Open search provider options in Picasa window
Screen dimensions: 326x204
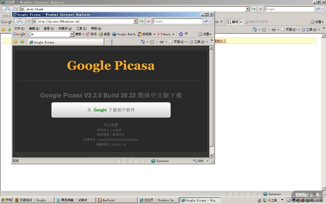[x=211, y=21]
